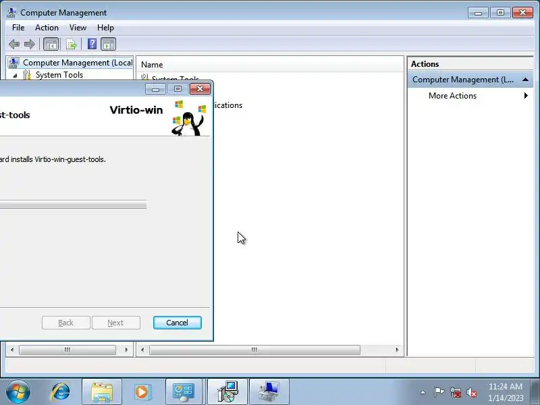This screenshot has width=540, height=405.
Task: Click the Back arrow toolbar icon
Action: tap(14, 44)
